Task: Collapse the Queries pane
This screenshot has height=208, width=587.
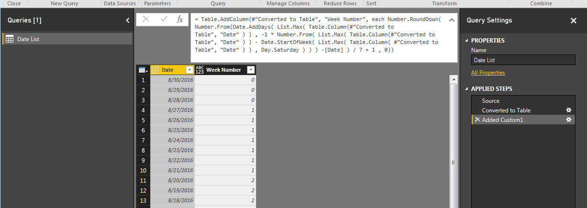Action: (127, 21)
